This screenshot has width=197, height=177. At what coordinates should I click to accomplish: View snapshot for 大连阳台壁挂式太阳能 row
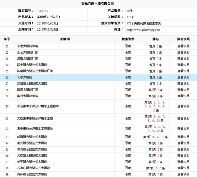click(x=183, y=155)
